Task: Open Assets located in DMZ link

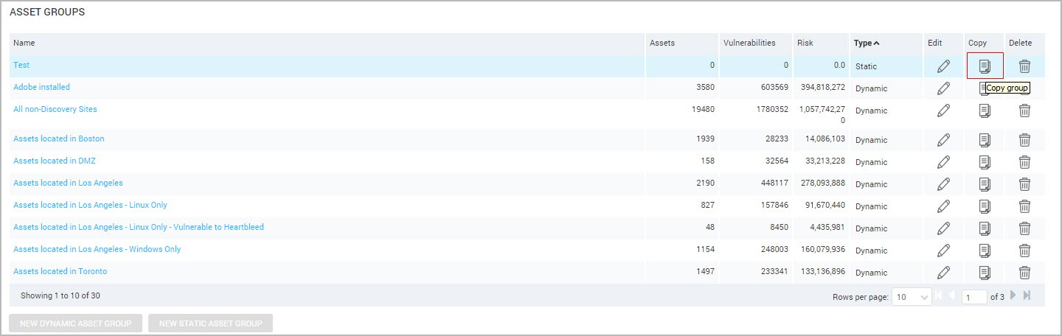Action: (x=55, y=161)
